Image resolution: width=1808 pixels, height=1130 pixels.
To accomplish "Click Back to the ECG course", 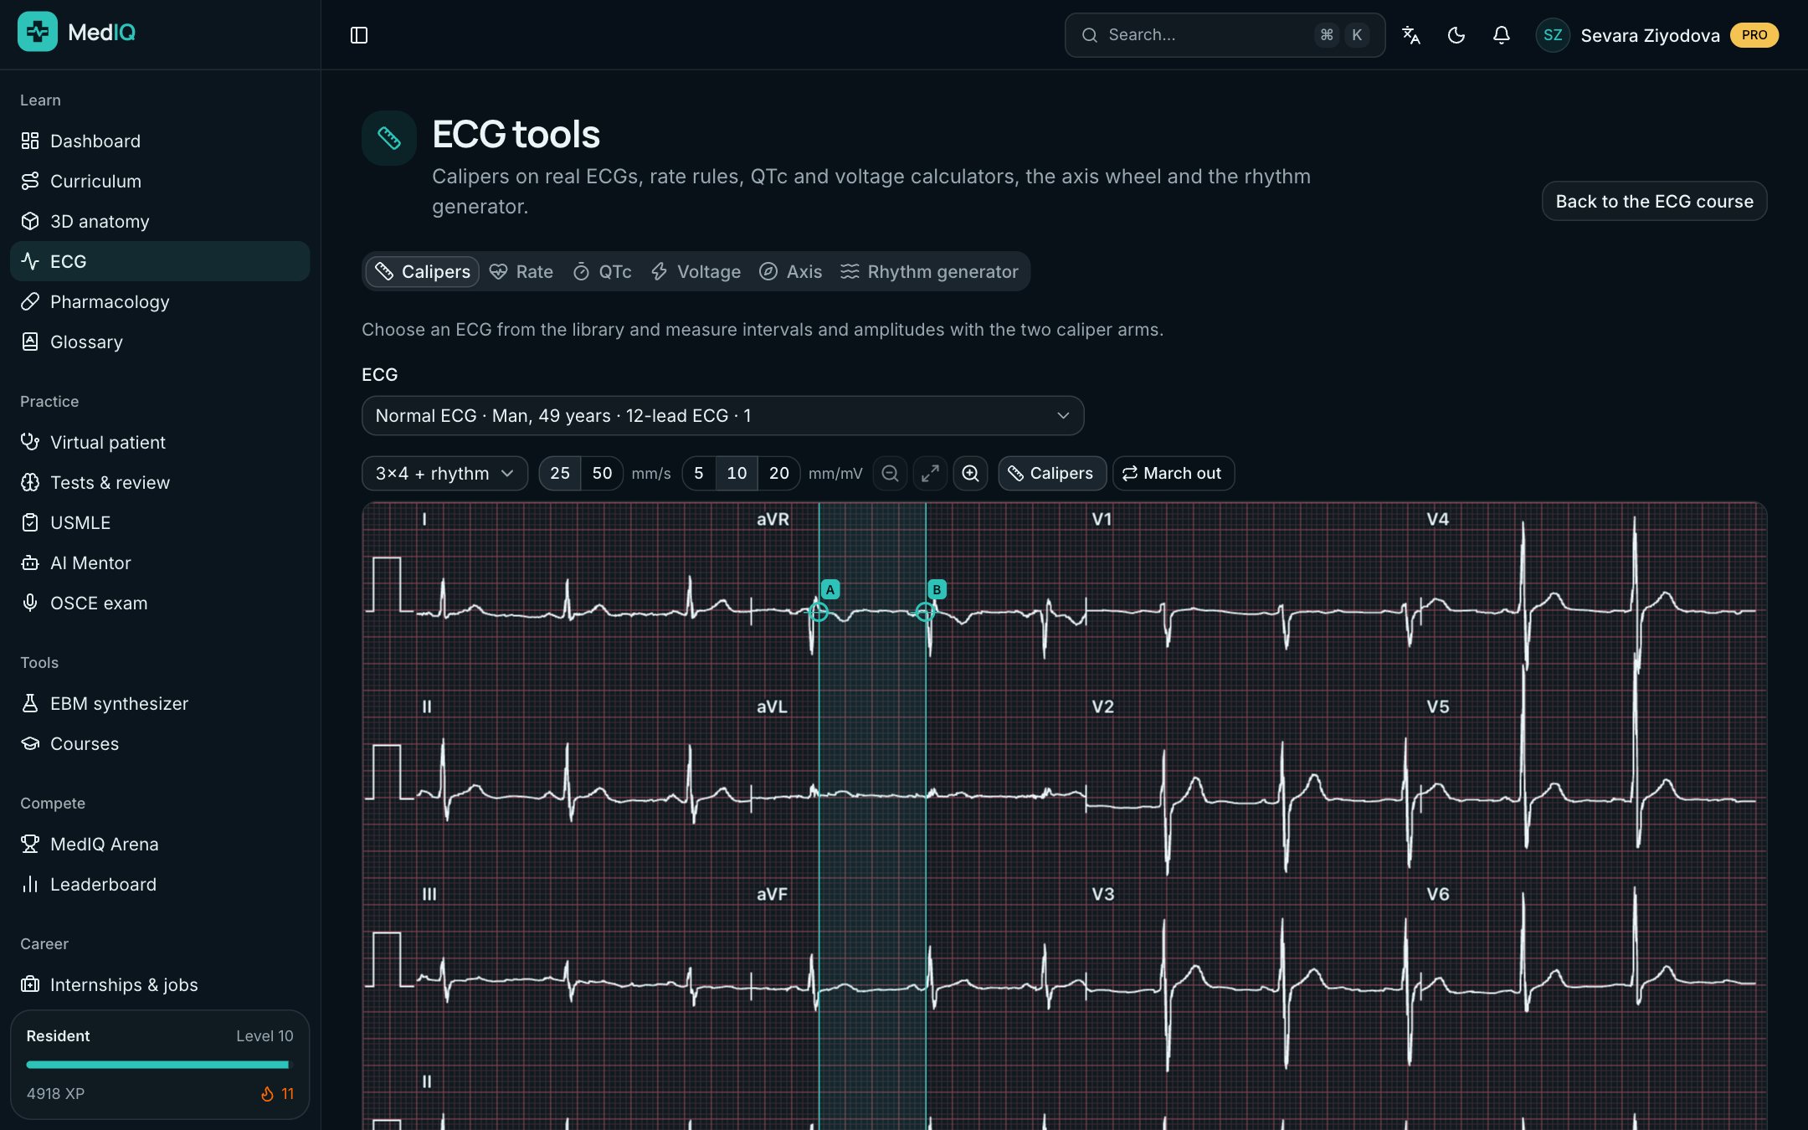I will [1654, 202].
